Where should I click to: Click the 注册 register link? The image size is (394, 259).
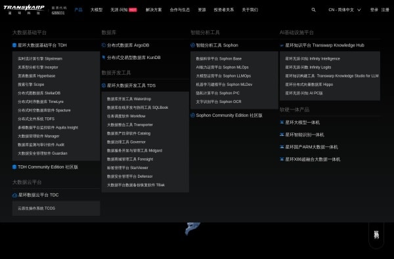(x=385, y=10)
